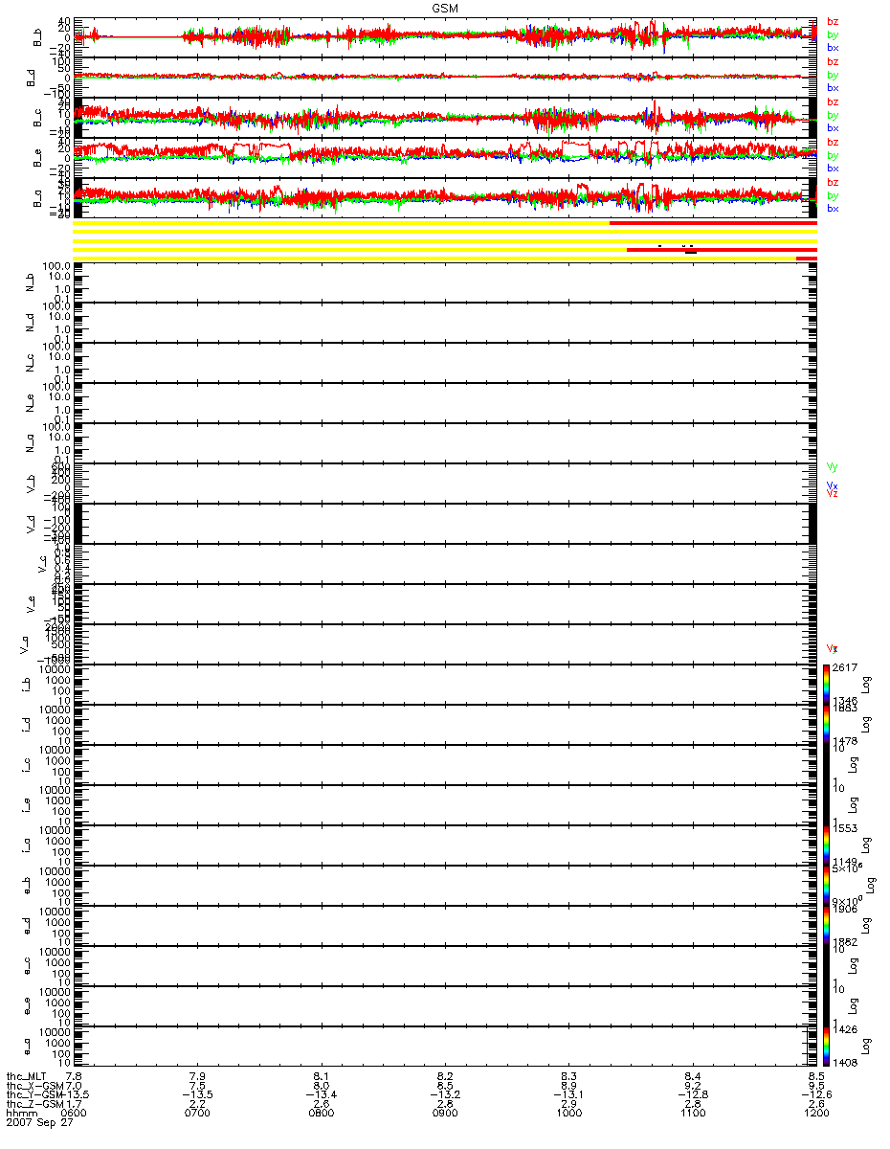Viewport: 890px width, 1149px height.
Task: Click the blue bx legend of B_b panel
Action: pyautogui.click(x=833, y=47)
